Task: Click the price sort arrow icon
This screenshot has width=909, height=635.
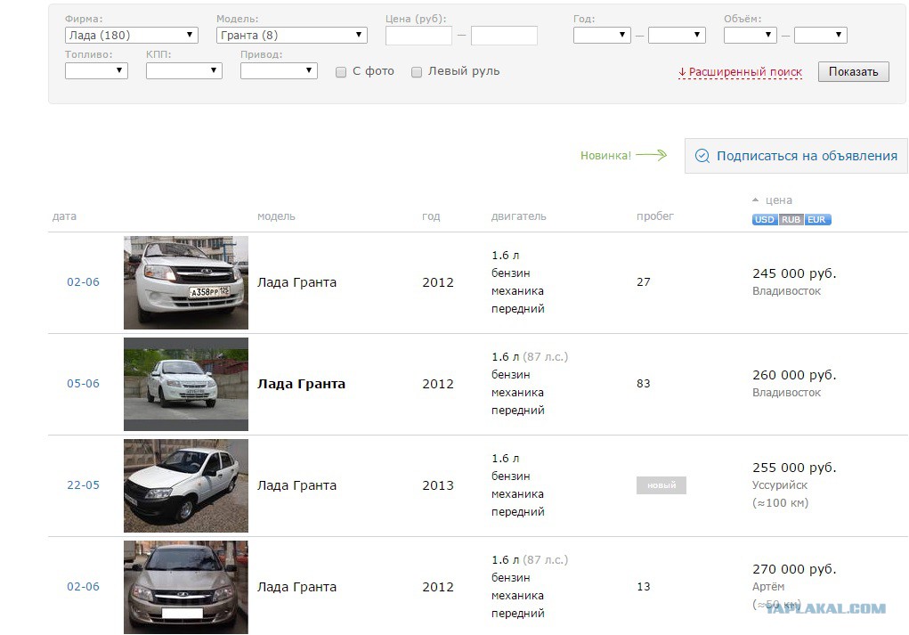Action: (755, 200)
